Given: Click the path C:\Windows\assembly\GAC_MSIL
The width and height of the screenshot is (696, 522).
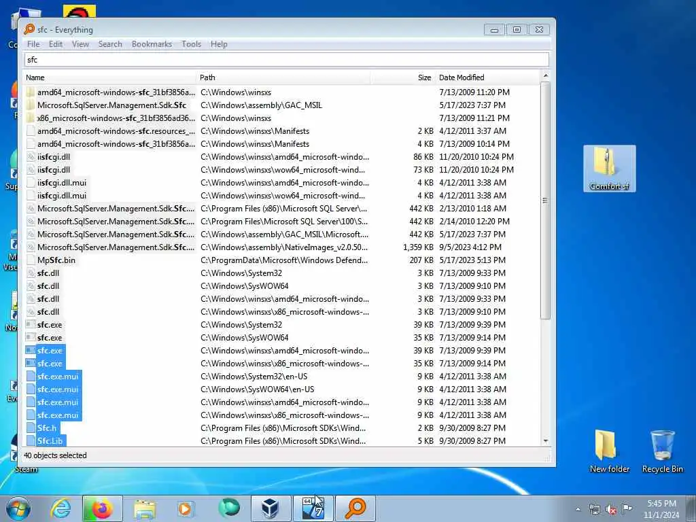Looking at the screenshot, I should tap(261, 105).
